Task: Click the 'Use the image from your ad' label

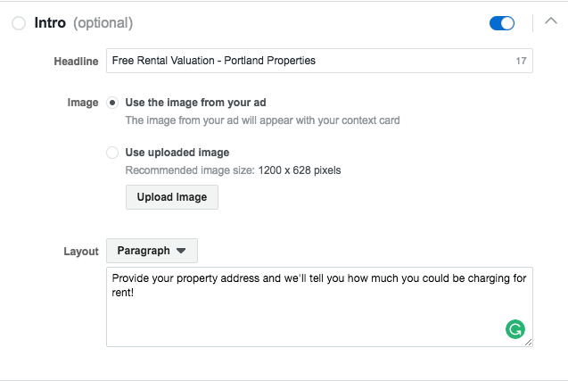Action: point(195,103)
